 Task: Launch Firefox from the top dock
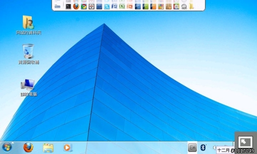[x=76, y=6]
